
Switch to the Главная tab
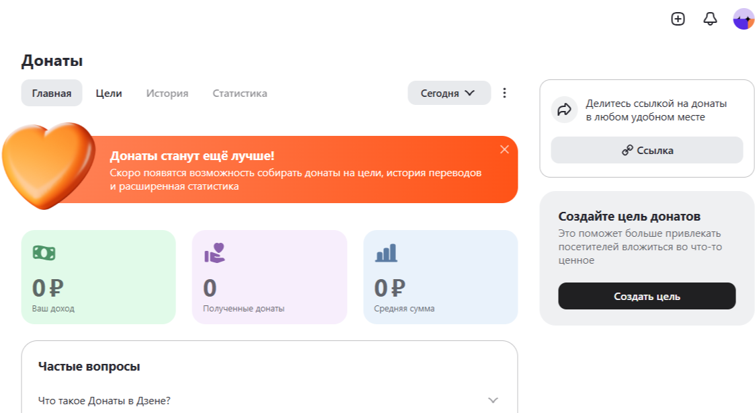52,93
